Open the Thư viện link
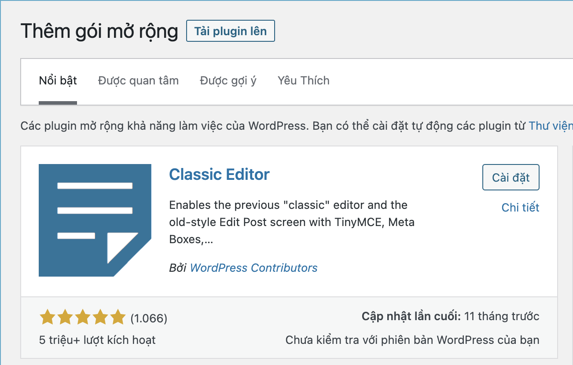573x365 pixels. pyautogui.click(x=551, y=126)
